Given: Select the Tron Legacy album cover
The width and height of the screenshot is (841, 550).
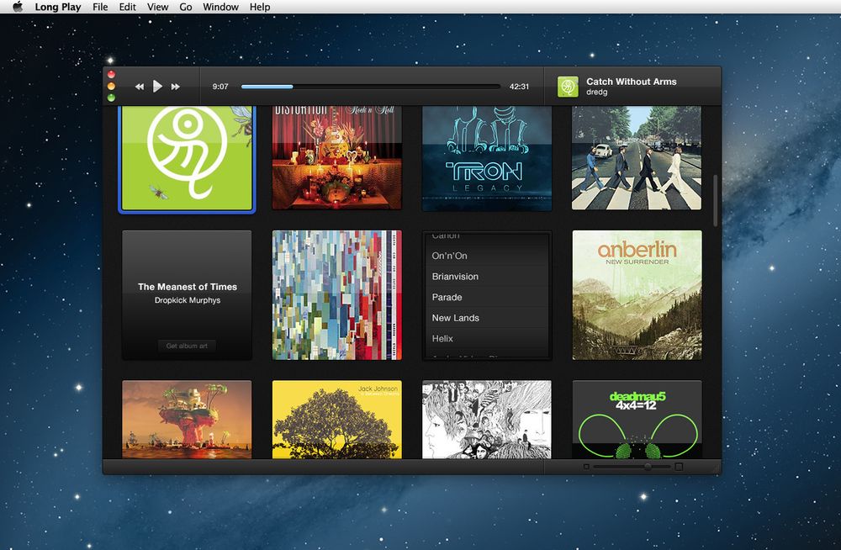Looking at the screenshot, I should coord(487,158).
